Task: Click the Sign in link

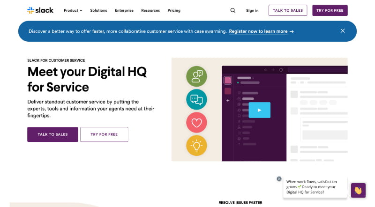Action: 252,10
